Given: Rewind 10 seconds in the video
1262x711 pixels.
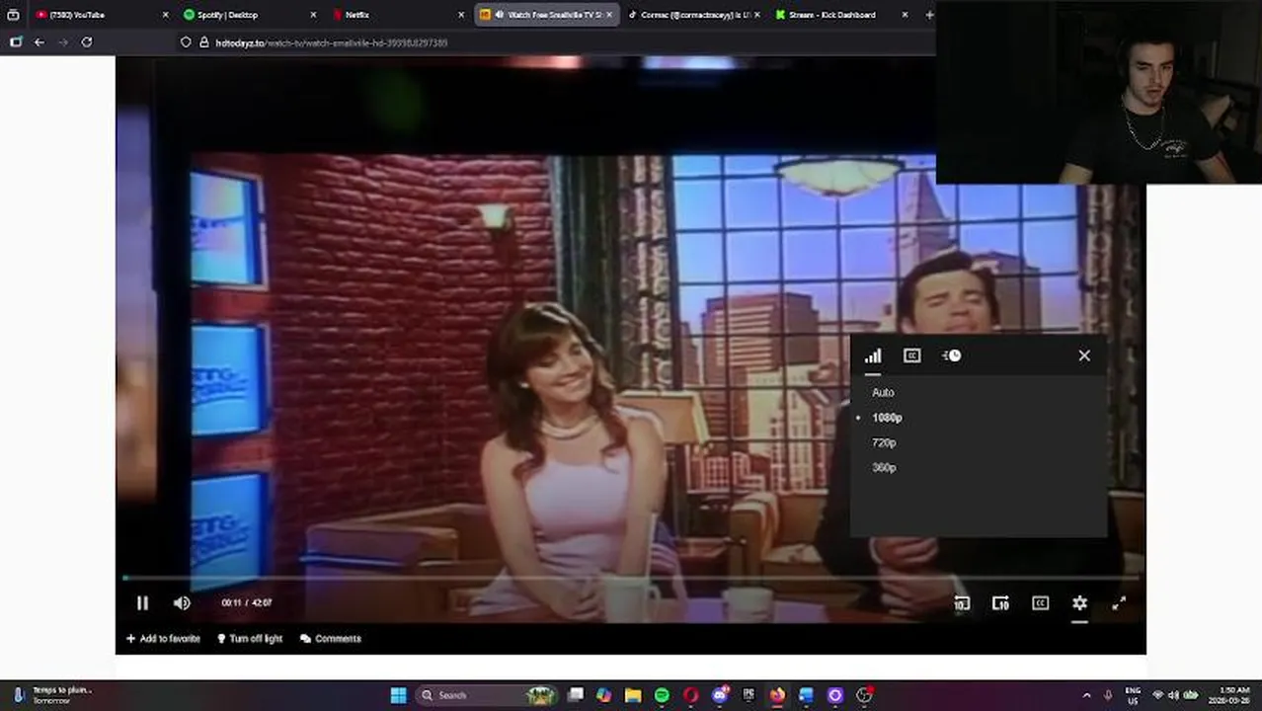Looking at the screenshot, I should pos(961,603).
